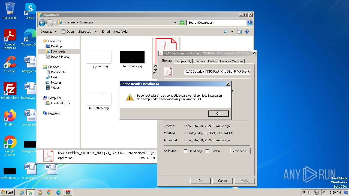349x196 pixels.
Task: Select the General tab in properties
Action: pyautogui.click(x=167, y=61)
